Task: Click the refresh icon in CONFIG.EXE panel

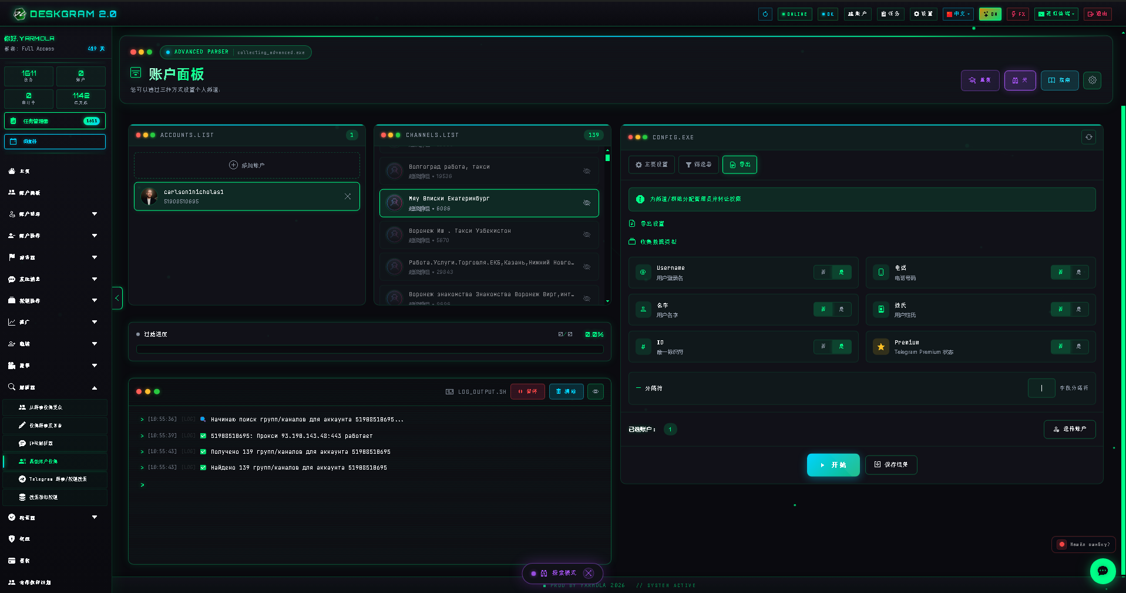Action: 1089,137
